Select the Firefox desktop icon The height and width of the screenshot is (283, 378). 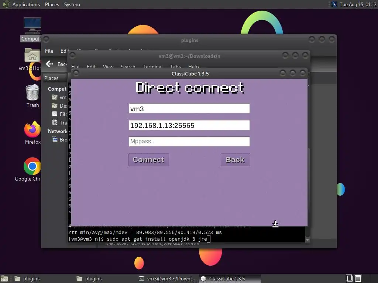click(32, 133)
